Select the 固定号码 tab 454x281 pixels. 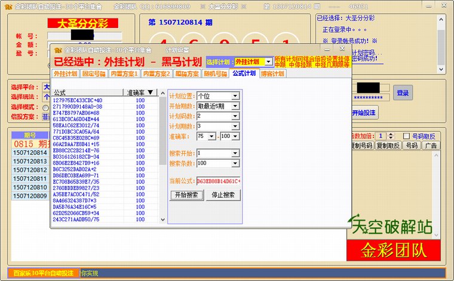[x=94, y=74]
